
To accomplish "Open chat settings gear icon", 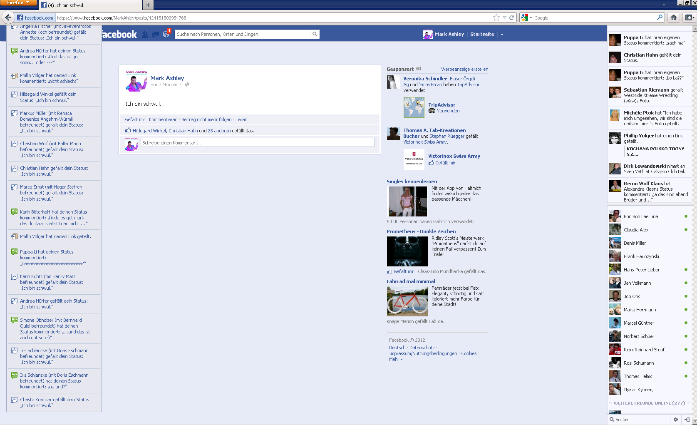I will coord(676,420).
